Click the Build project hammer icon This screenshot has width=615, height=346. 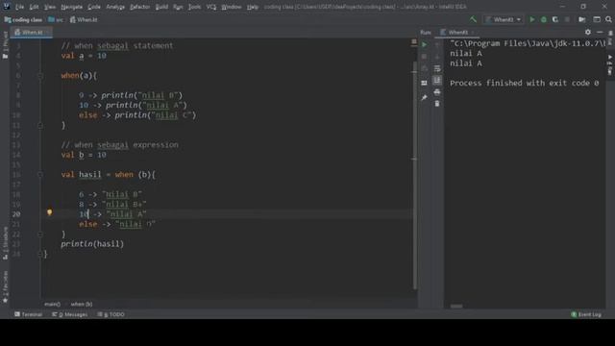(x=473, y=19)
